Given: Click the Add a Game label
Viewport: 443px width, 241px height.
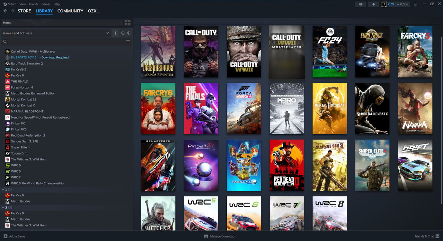Looking at the screenshot, I should coord(17,237).
